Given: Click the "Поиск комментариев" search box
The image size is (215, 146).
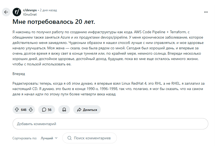Looking at the screenshot, I should 92,138.
